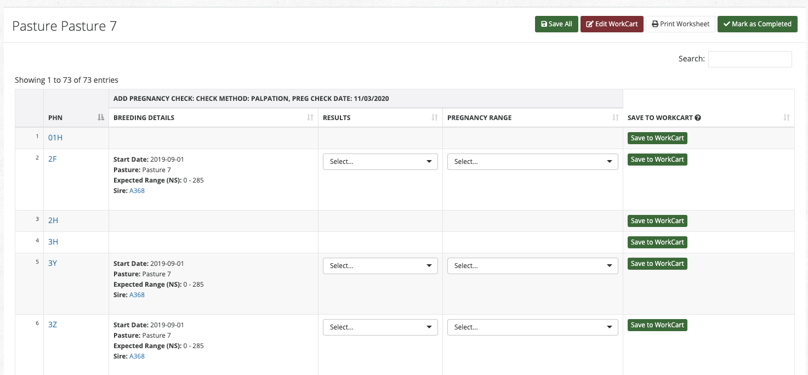Focus the Search input field

[x=750, y=59]
